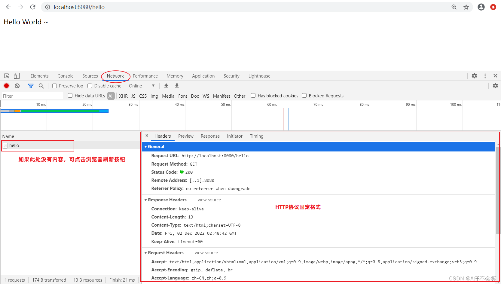The height and width of the screenshot is (284, 501).
Task: Click the red record network log icon
Action: tap(6, 86)
